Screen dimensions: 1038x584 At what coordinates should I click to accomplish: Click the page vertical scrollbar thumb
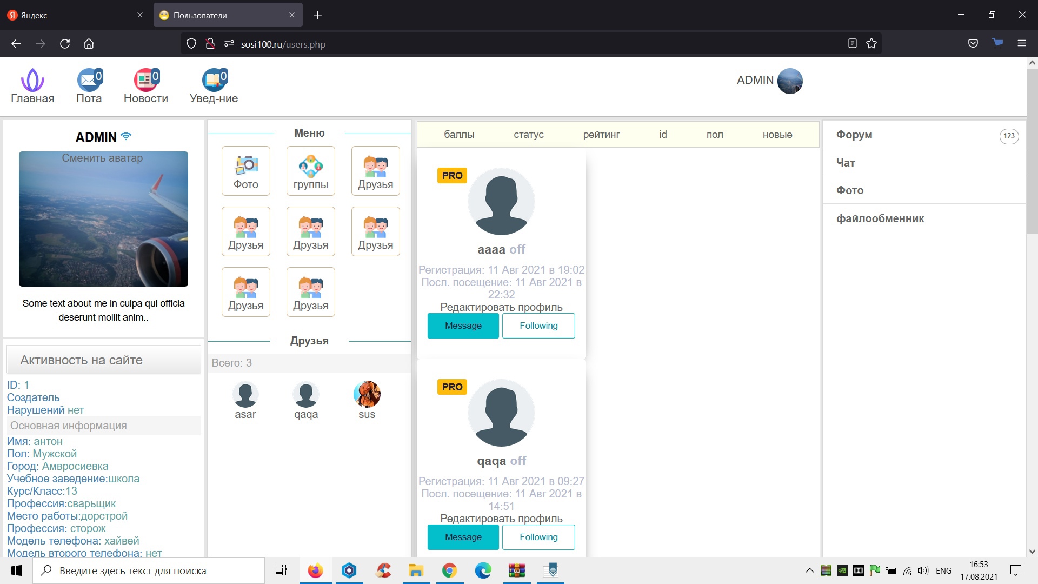1032,151
